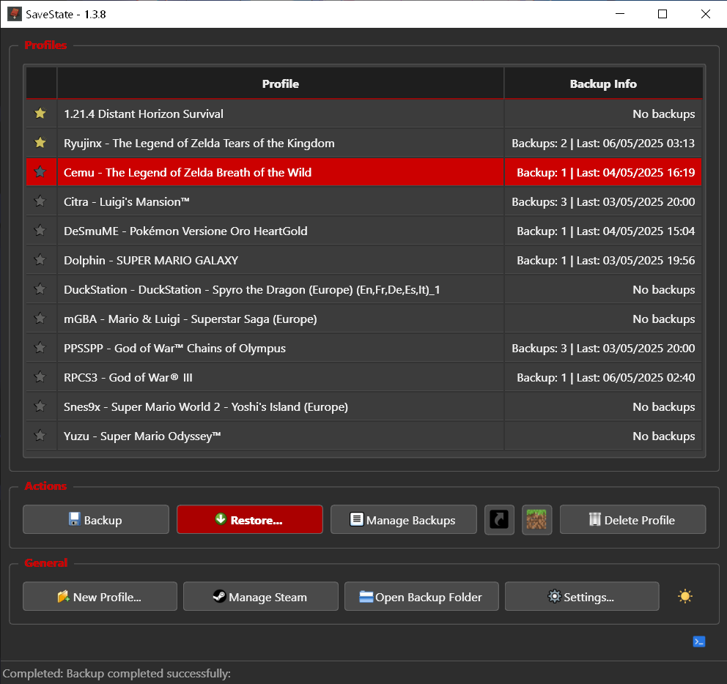The width and height of the screenshot is (727, 684).
Task: Create a New Profile
Action: (100, 597)
